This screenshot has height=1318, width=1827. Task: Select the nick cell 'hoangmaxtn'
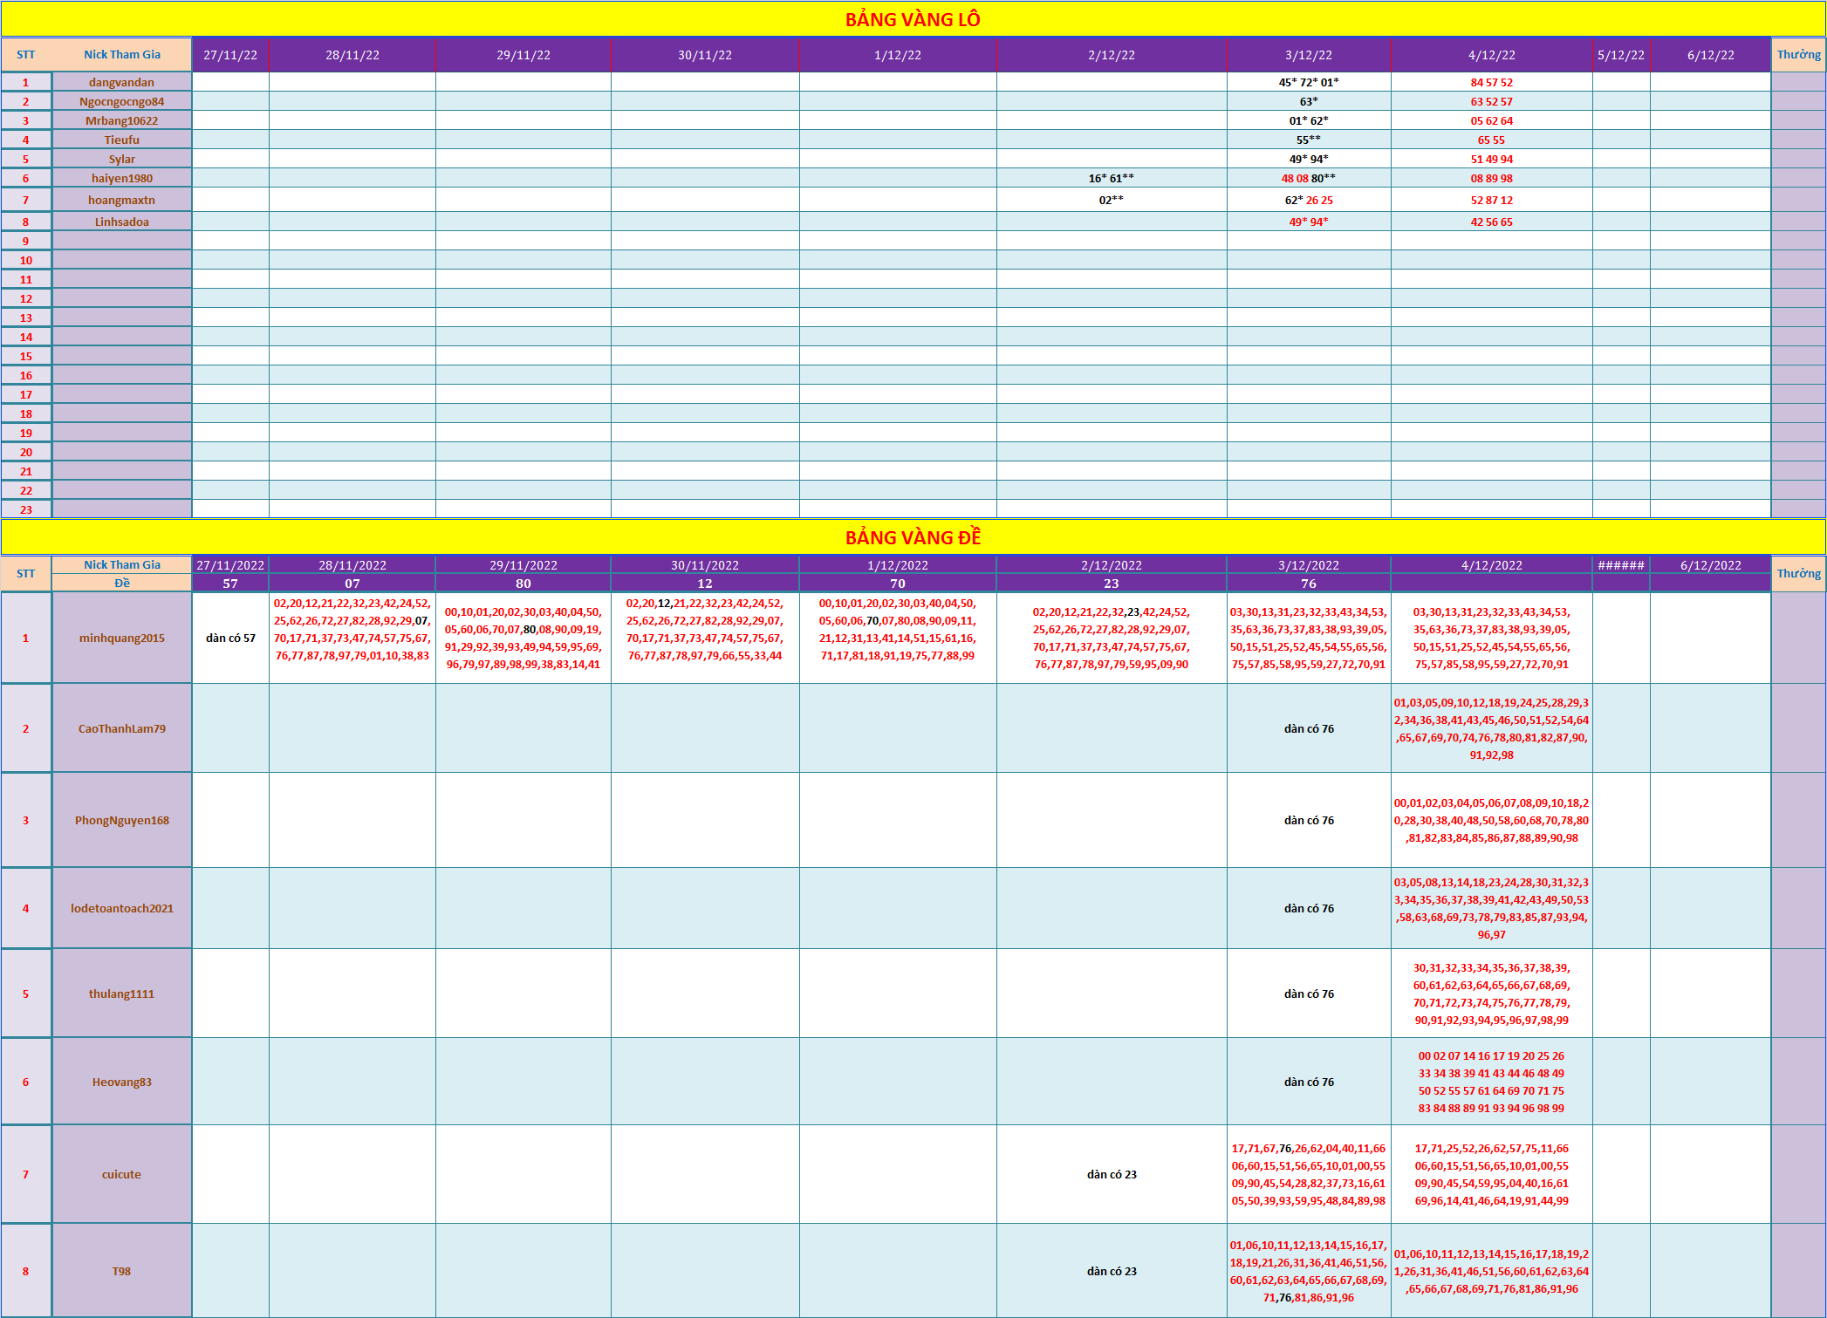pos(122,200)
